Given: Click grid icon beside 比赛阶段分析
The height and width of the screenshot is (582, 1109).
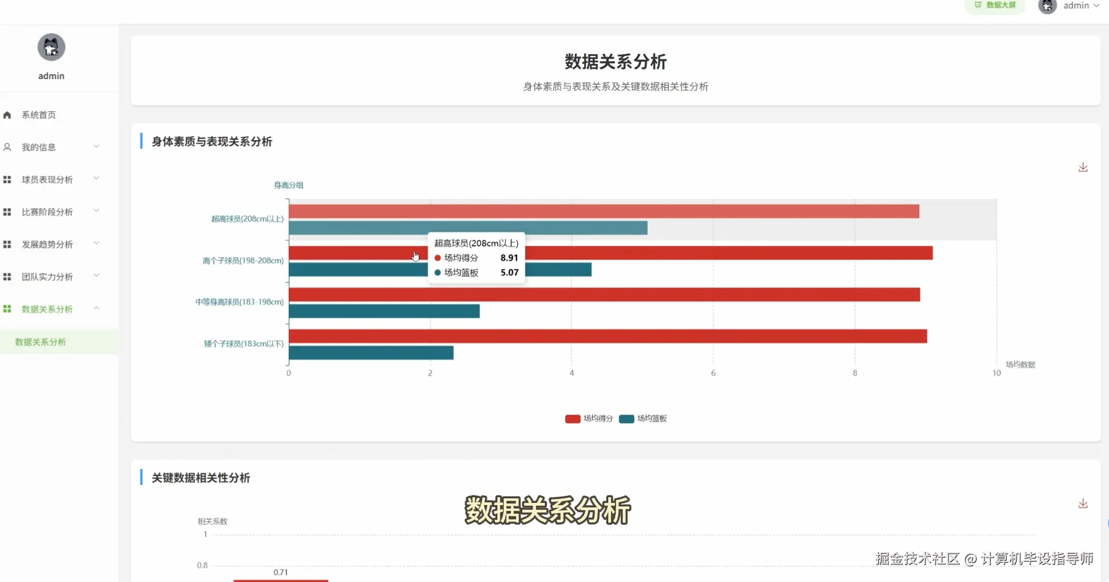Looking at the screenshot, I should click(7, 212).
